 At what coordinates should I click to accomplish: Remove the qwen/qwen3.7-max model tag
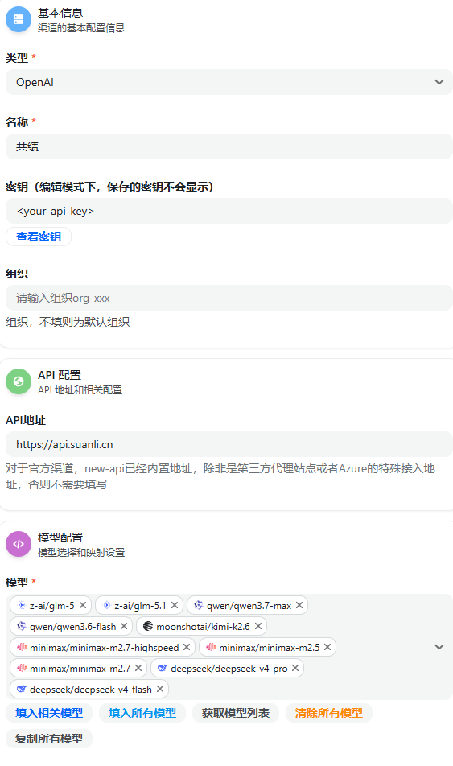(299, 605)
